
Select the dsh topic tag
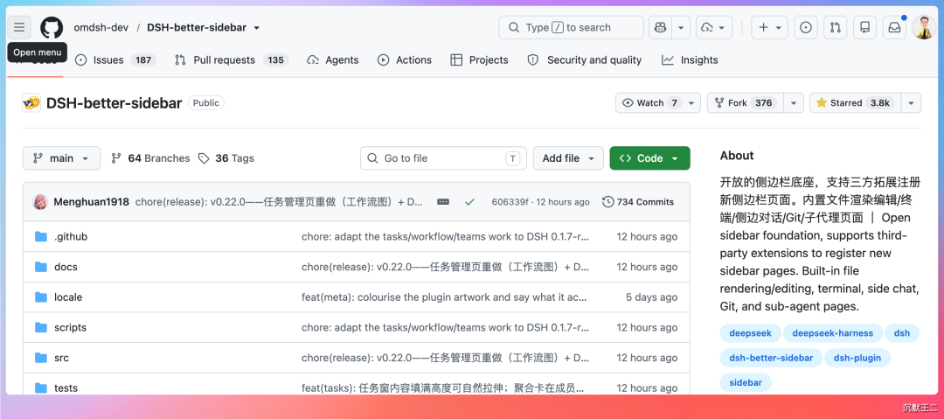902,332
